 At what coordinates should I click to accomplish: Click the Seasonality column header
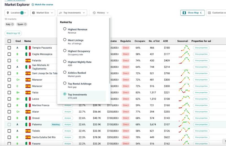(182, 41)
